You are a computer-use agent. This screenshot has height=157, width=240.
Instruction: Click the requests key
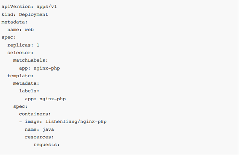tap(46, 144)
